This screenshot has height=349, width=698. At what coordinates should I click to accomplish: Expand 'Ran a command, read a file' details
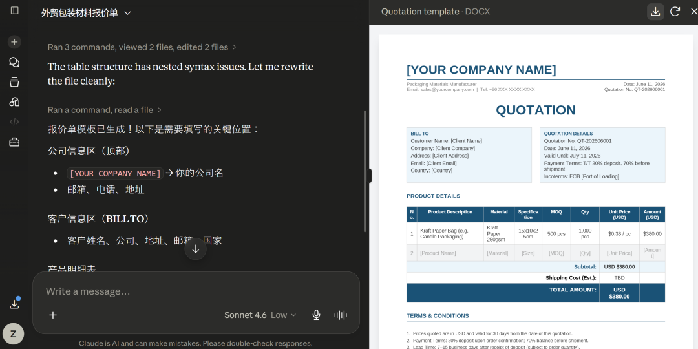(x=105, y=110)
